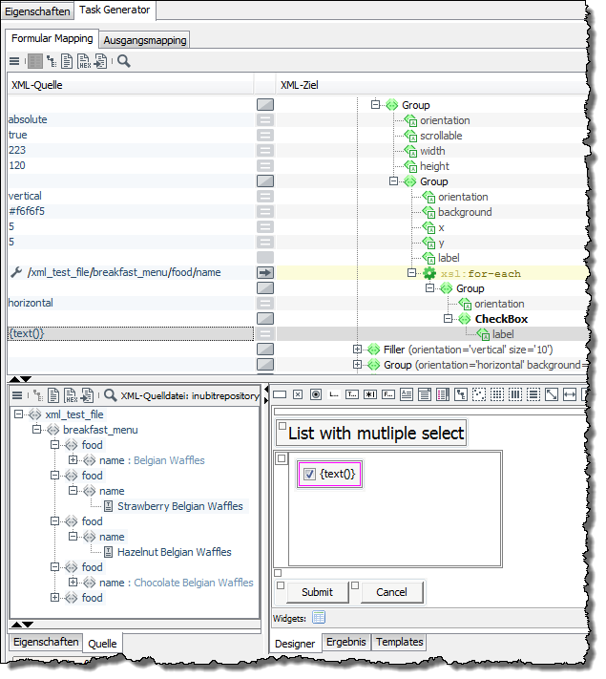Select the grid layout group tool
Image resolution: width=606 pixels, height=679 pixels.
[x=497, y=394]
